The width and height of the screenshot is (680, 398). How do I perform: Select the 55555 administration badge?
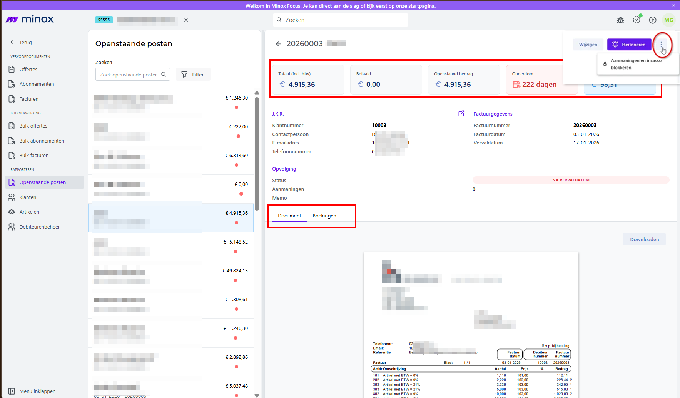tap(104, 20)
